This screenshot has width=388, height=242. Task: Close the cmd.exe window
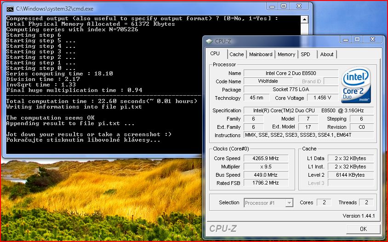299,6
